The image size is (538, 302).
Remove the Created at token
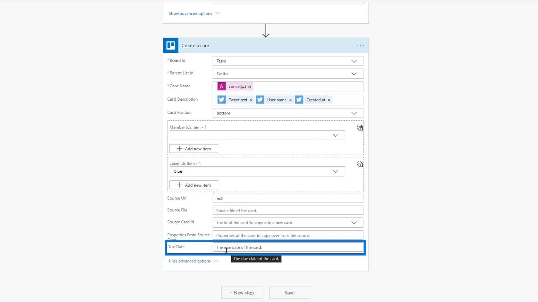click(329, 100)
